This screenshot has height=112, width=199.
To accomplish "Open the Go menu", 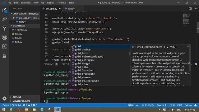I will pos(43,3).
